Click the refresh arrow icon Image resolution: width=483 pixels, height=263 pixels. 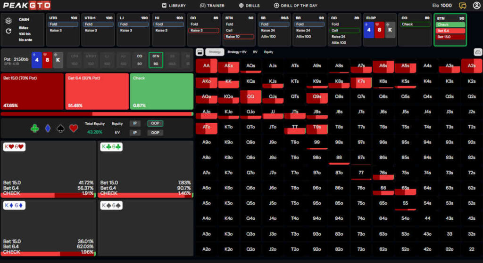(x=8, y=31)
